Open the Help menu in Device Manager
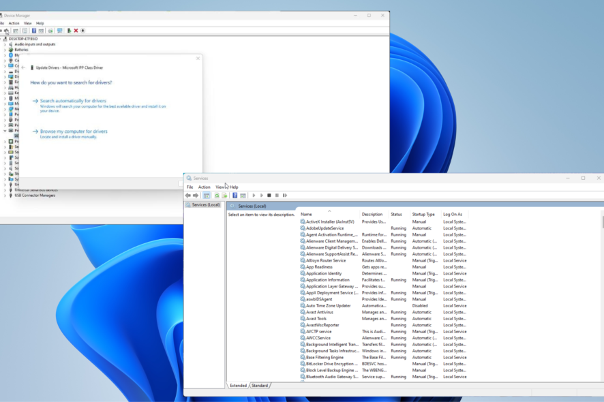Image resolution: width=604 pixels, height=402 pixels. tap(40, 23)
